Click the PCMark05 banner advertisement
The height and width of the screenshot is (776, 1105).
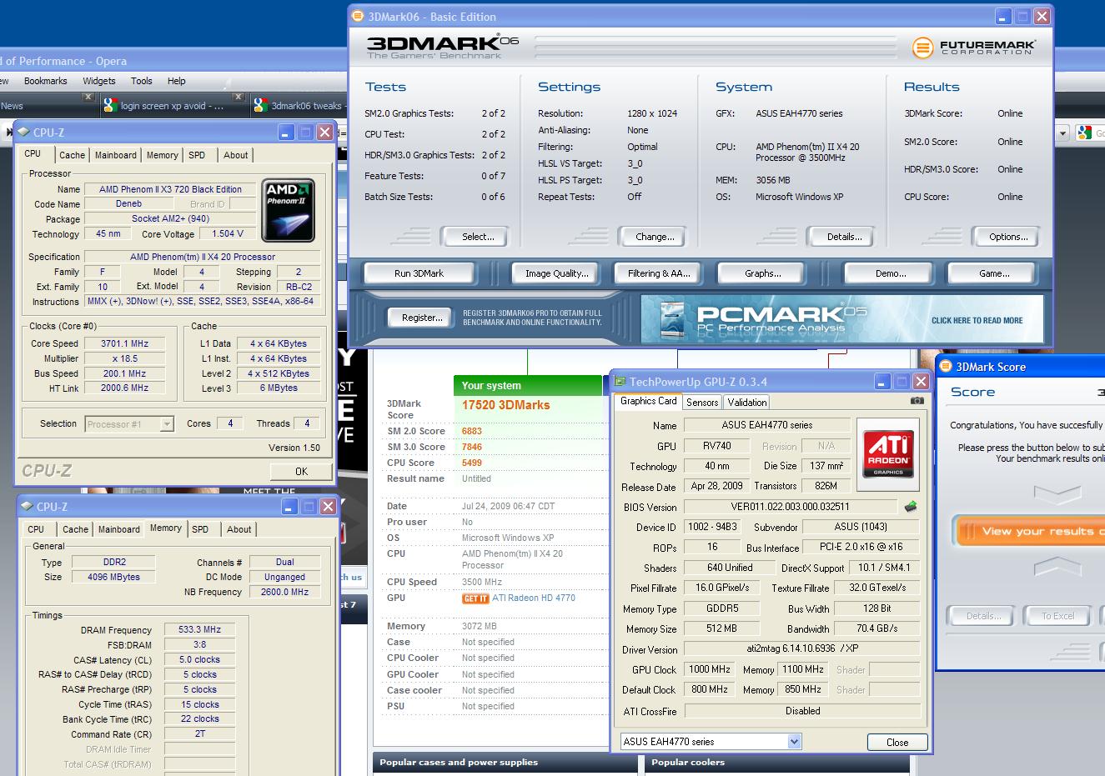[x=842, y=319]
